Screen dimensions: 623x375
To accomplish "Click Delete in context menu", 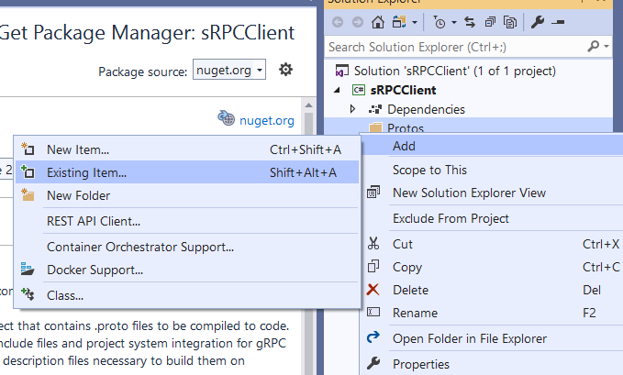I will tap(493, 290).
